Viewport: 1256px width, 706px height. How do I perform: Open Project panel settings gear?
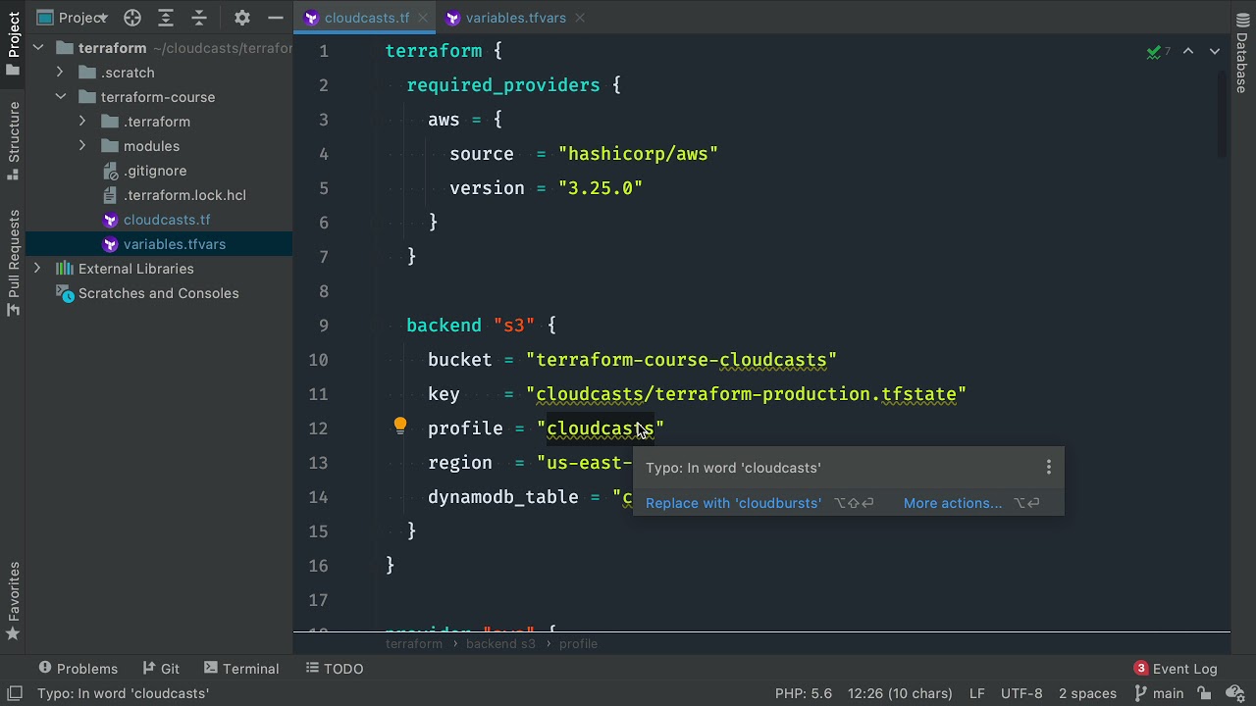(242, 18)
